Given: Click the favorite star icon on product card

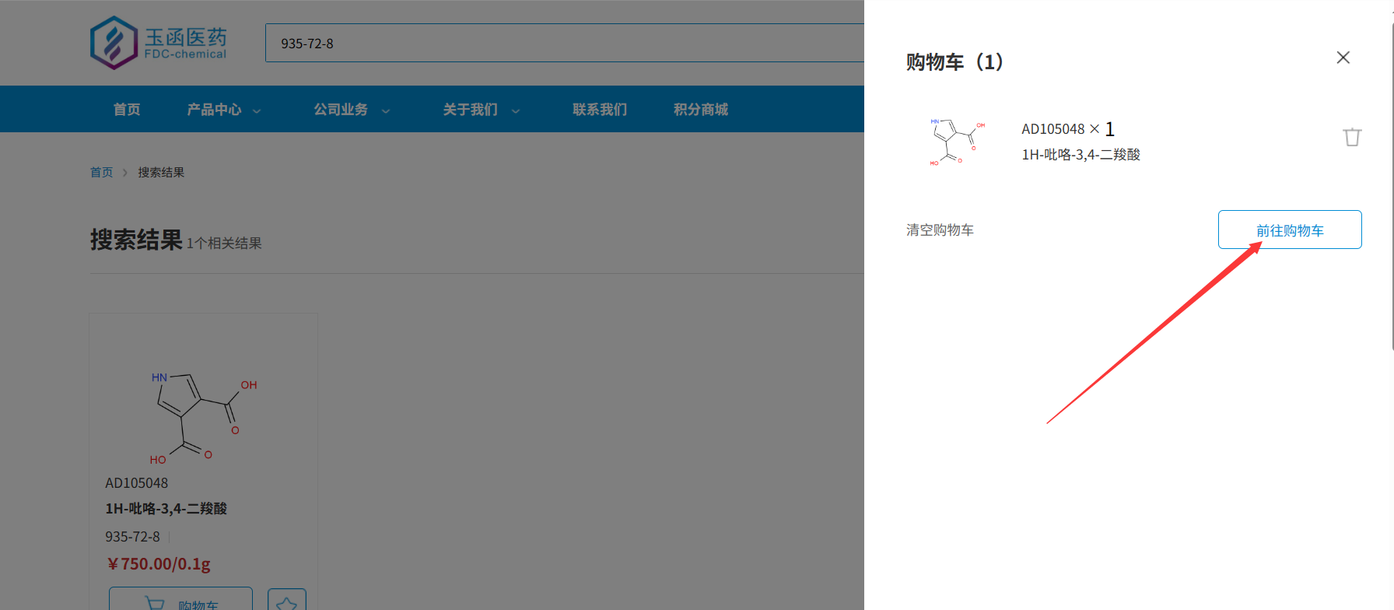Looking at the screenshot, I should 287,599.
